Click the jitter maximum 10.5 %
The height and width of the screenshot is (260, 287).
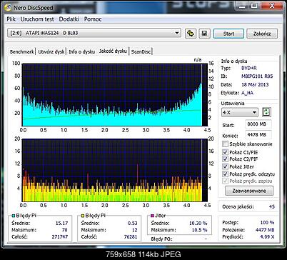199,230
